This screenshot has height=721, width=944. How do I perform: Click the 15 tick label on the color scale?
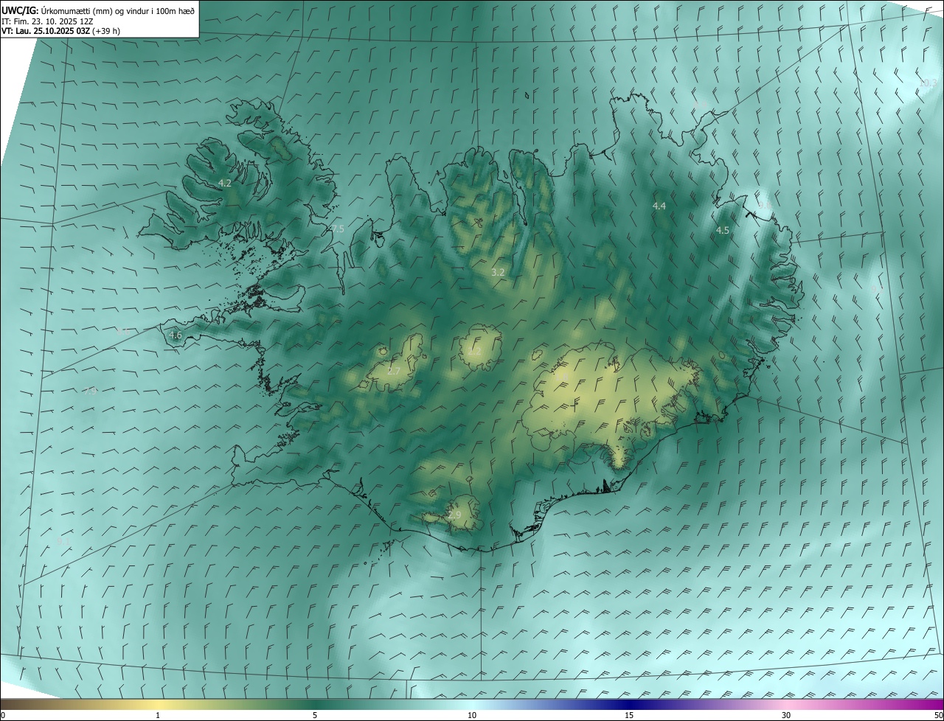tap(629, 716)
